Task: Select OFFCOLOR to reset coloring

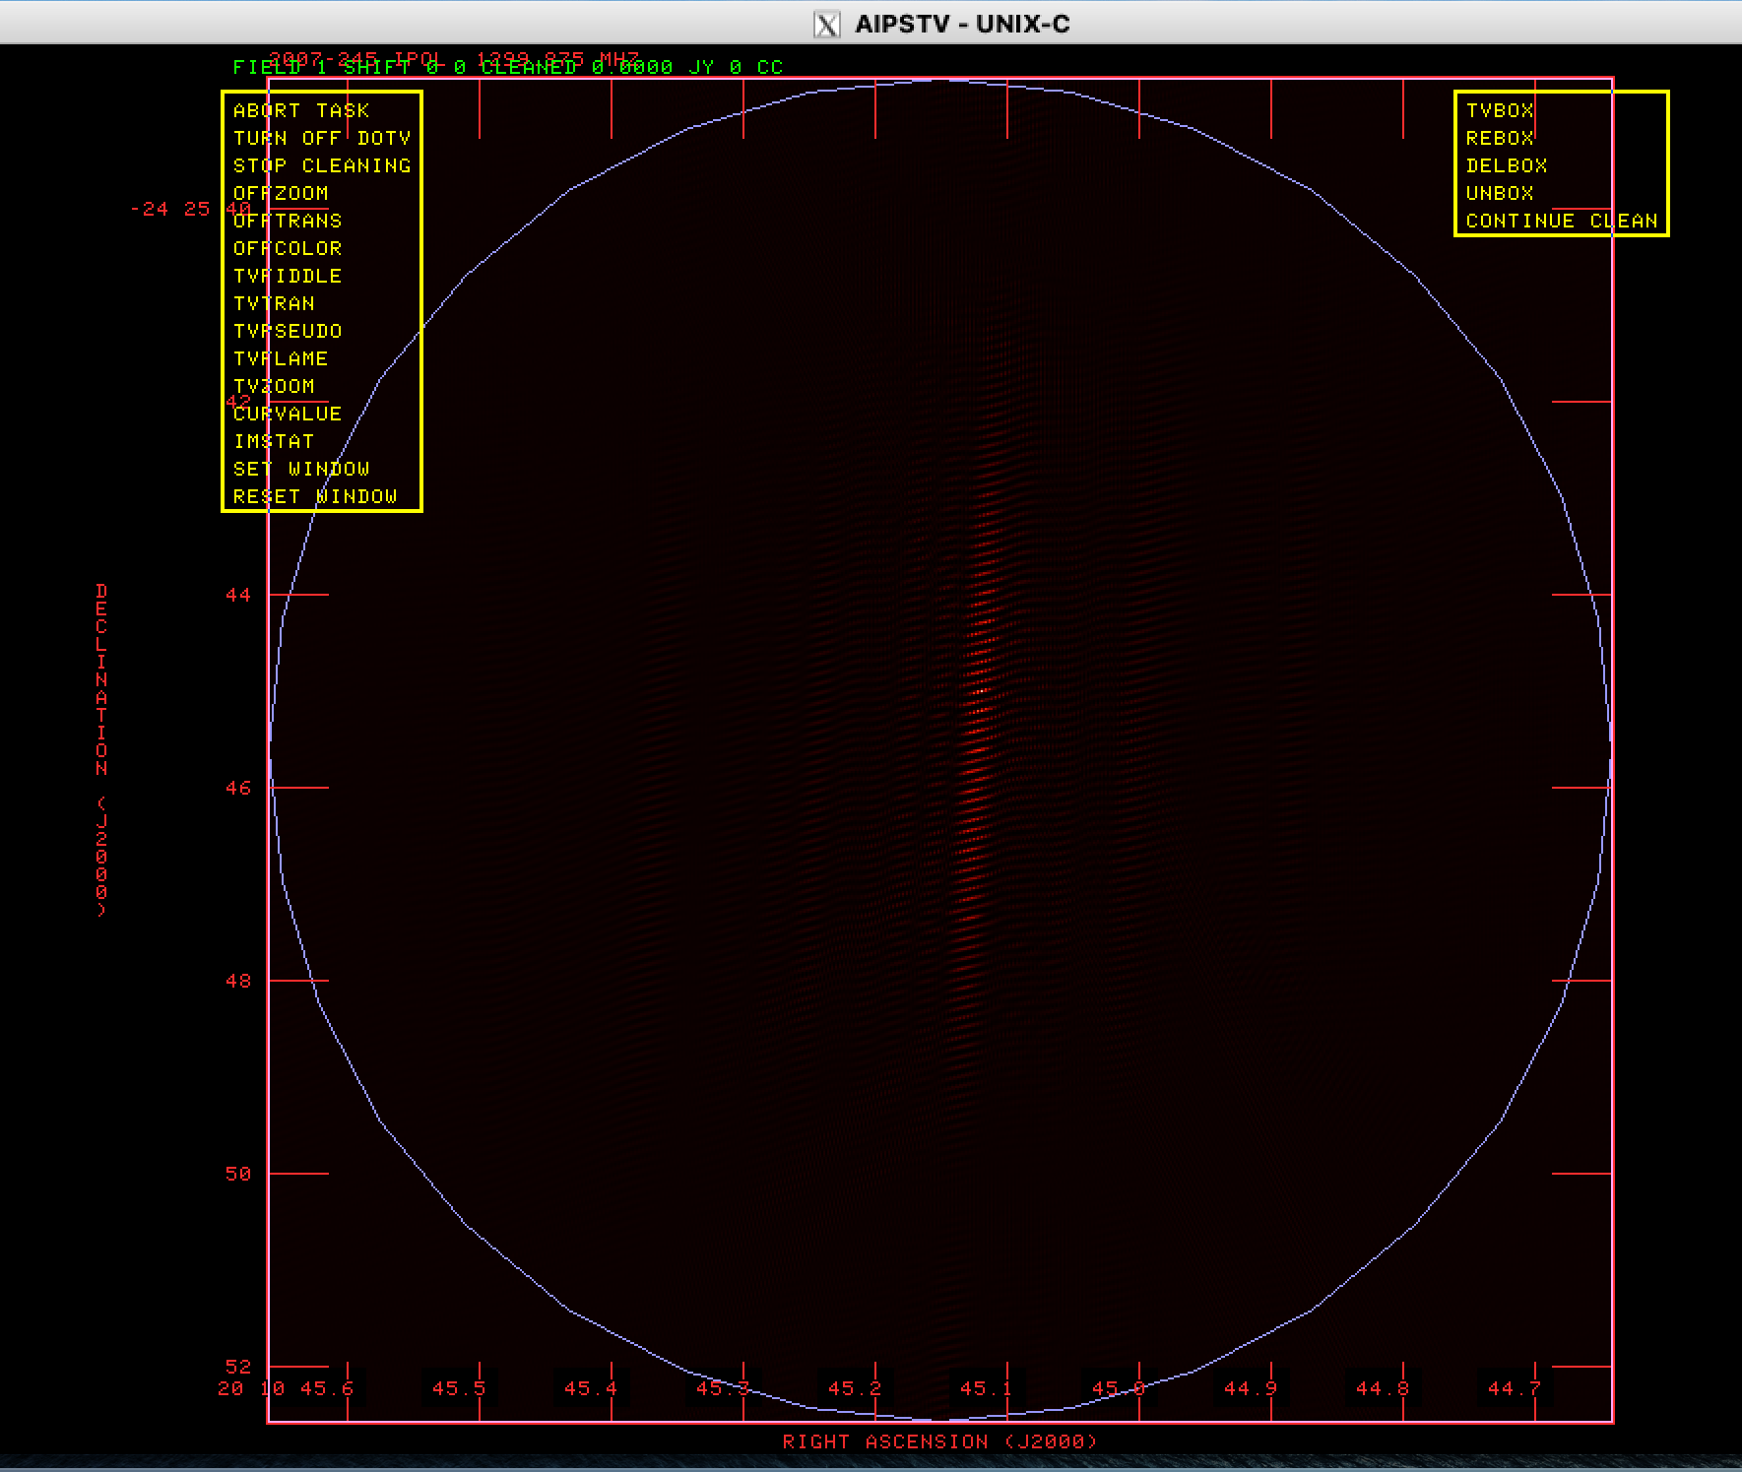Action: click(x=288, y=249)
